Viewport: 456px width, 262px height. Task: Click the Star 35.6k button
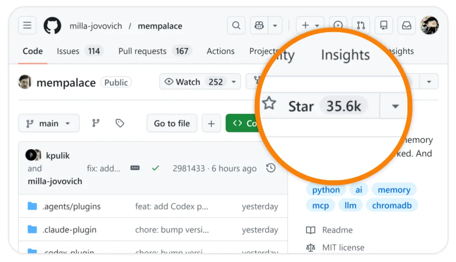(x=319, y=106)
